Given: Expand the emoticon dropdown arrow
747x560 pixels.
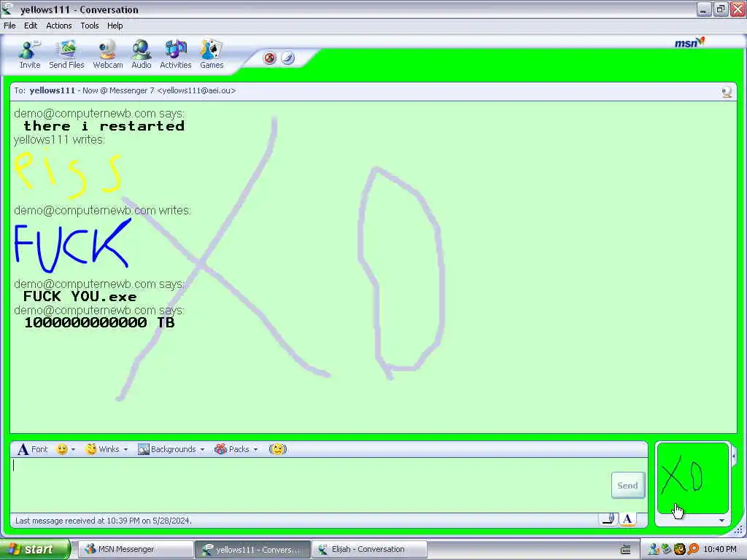Looking at the screenshot, I should coord(74,449).
